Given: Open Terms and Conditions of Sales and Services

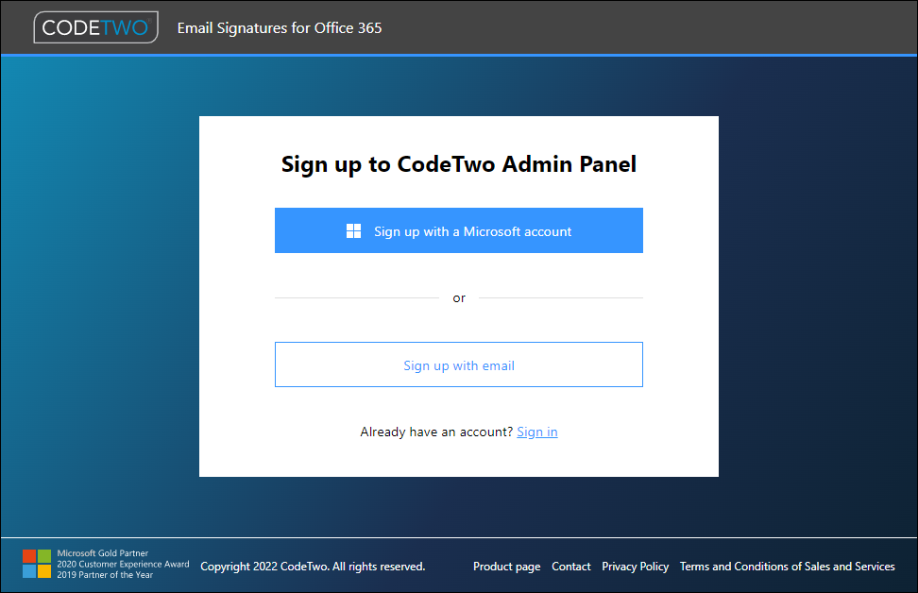Looking at the screenshot, I should pos(787,567).
